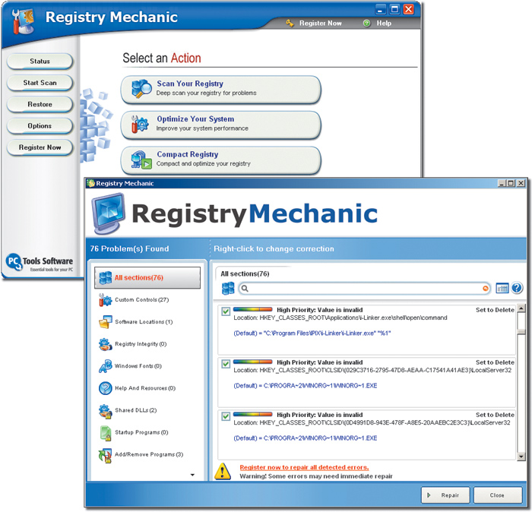Click Register Now sidebar button

(x=40, y=147)
